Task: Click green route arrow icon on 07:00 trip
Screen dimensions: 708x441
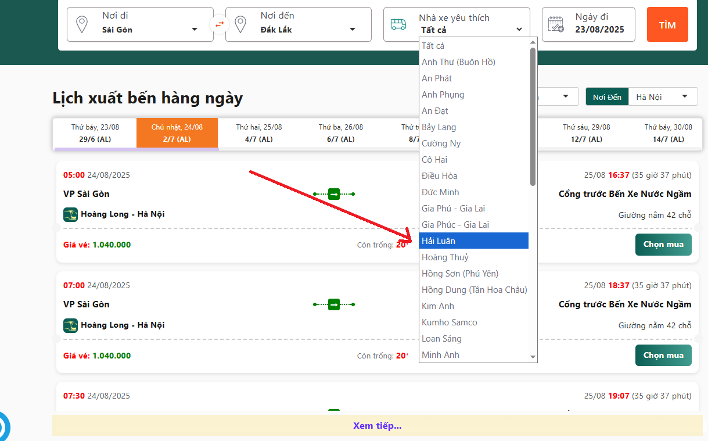Action: tap(334, 304)
